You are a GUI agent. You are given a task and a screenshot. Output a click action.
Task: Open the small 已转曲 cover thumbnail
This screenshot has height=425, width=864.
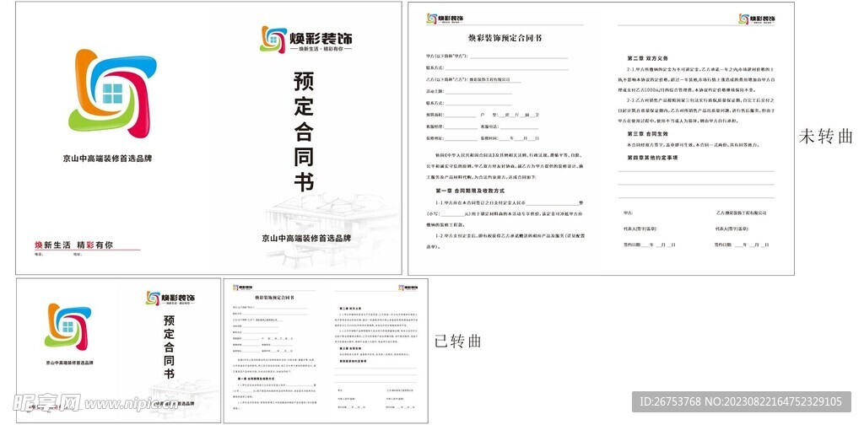coord(118,350)
